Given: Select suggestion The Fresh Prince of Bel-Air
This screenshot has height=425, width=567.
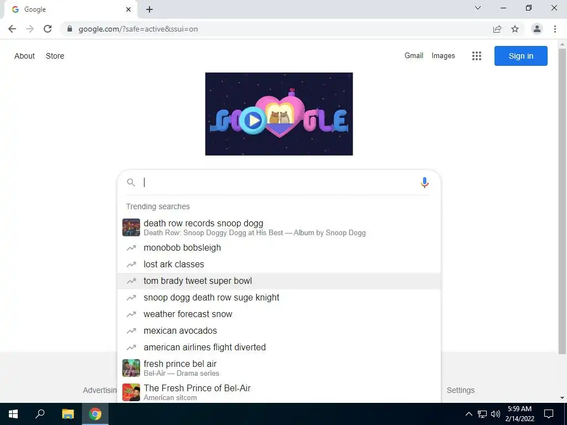Looking at the screenshot, I should [279, 392].
